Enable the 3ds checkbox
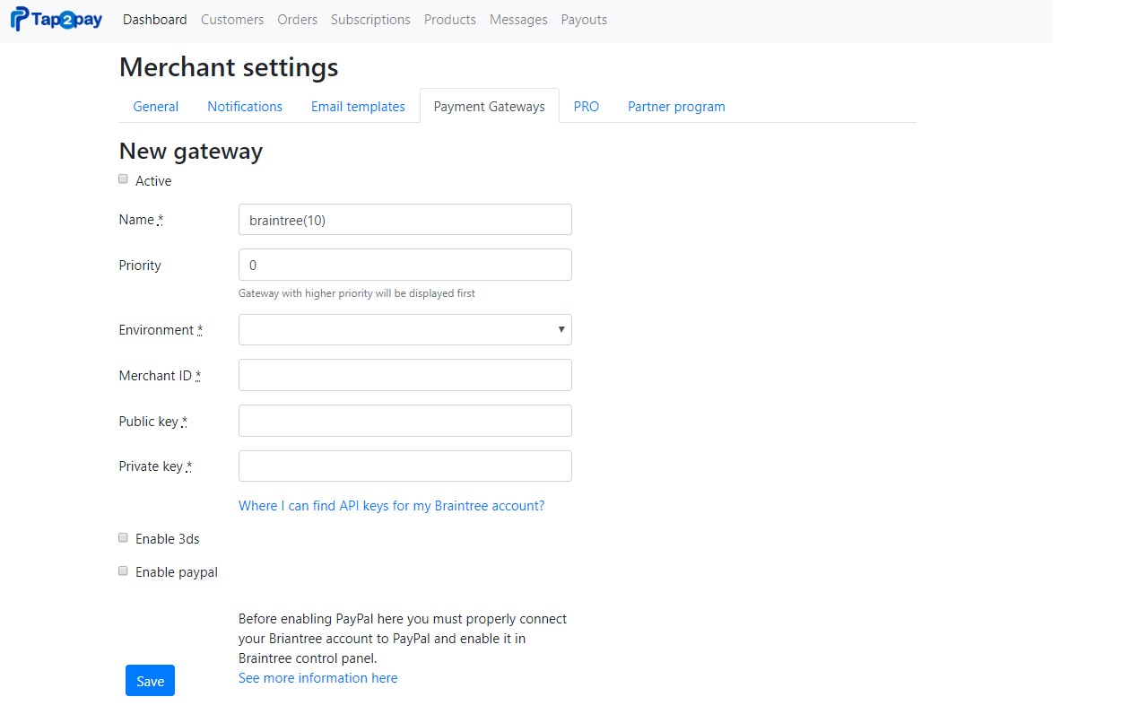This screenshot has width=1121, height=723. pos(124,538)
